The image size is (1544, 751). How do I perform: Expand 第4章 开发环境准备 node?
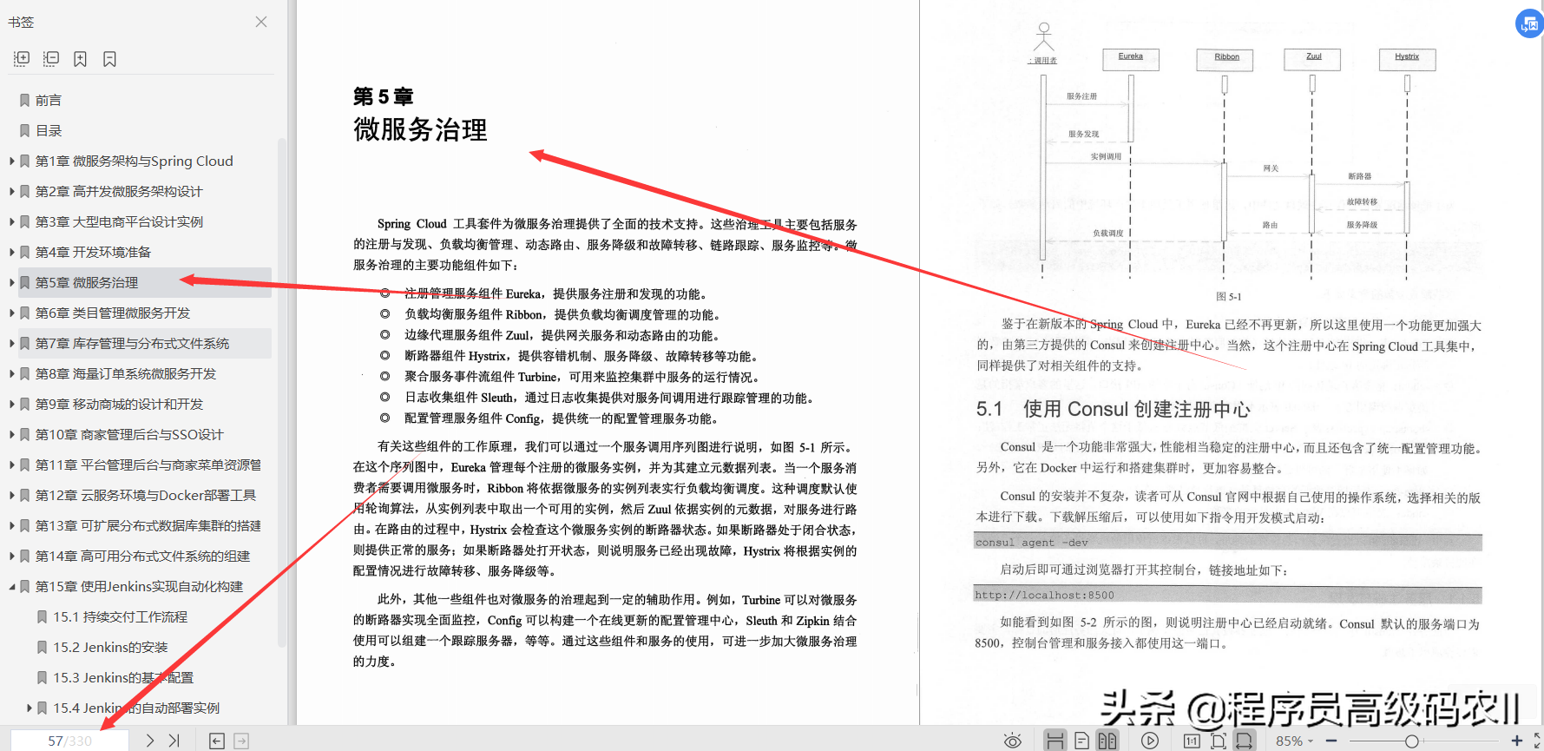coord(12,252)
